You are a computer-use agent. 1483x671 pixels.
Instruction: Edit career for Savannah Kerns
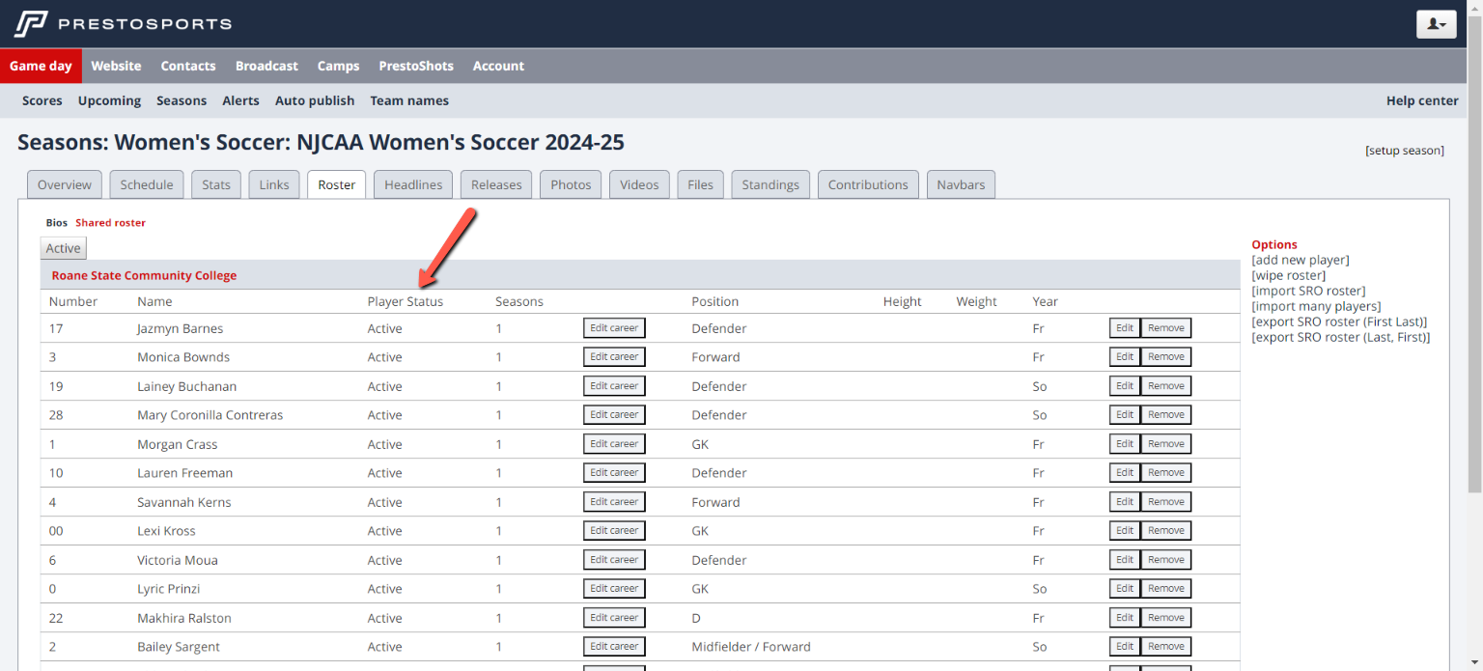tap(614, 502)
